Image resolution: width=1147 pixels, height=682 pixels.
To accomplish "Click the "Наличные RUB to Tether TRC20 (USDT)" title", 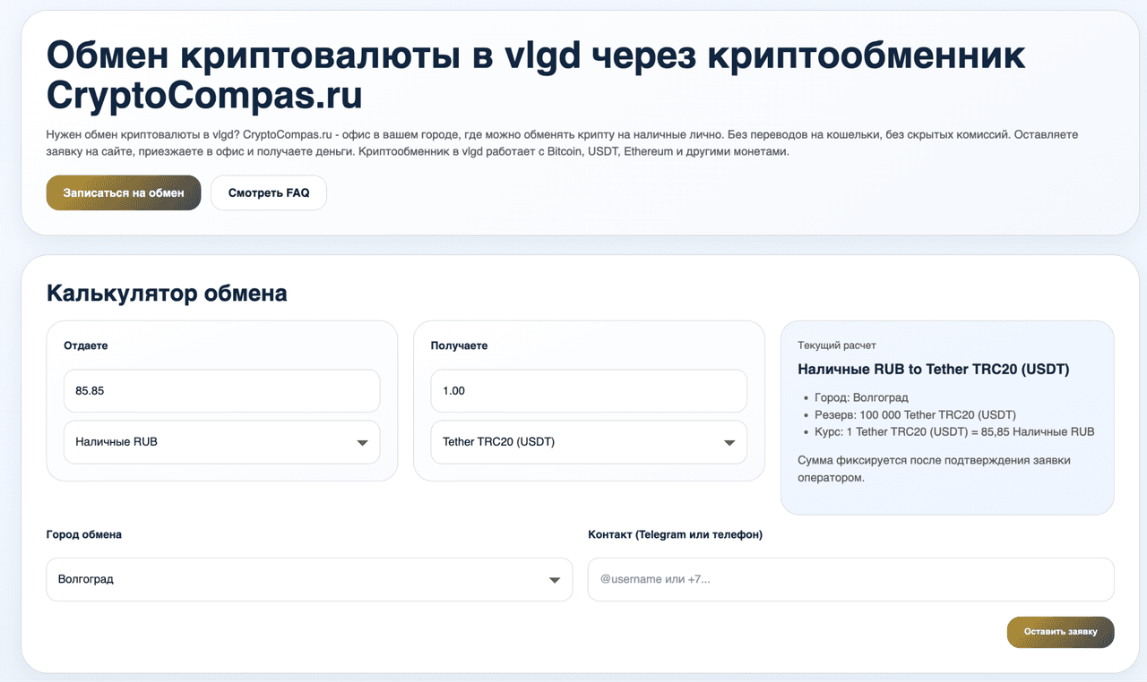I will point(934,369).
